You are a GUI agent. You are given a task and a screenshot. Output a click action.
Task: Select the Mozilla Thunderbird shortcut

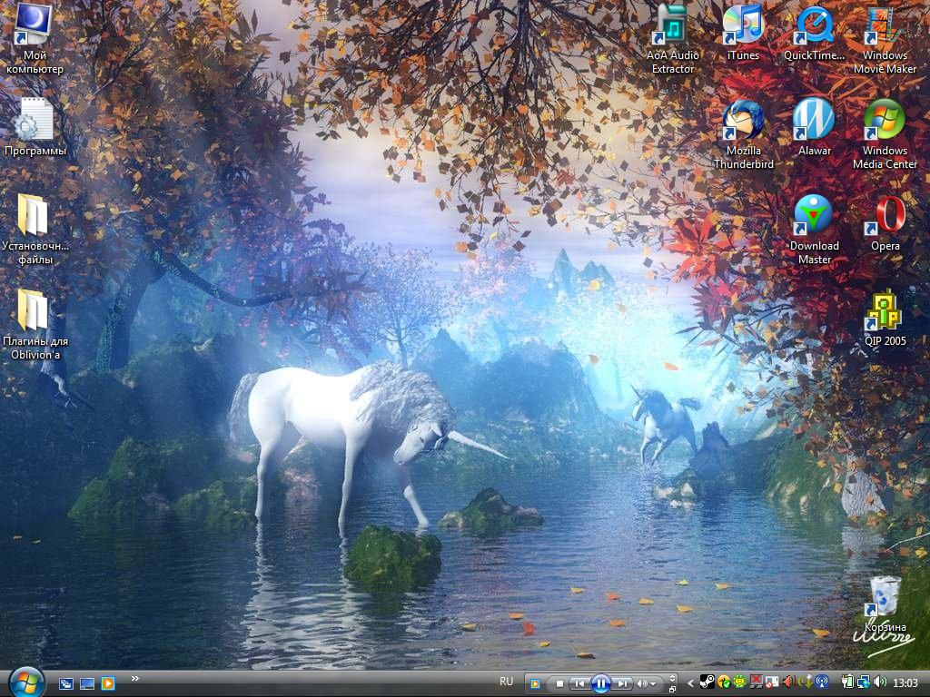(x=743, y=134)
